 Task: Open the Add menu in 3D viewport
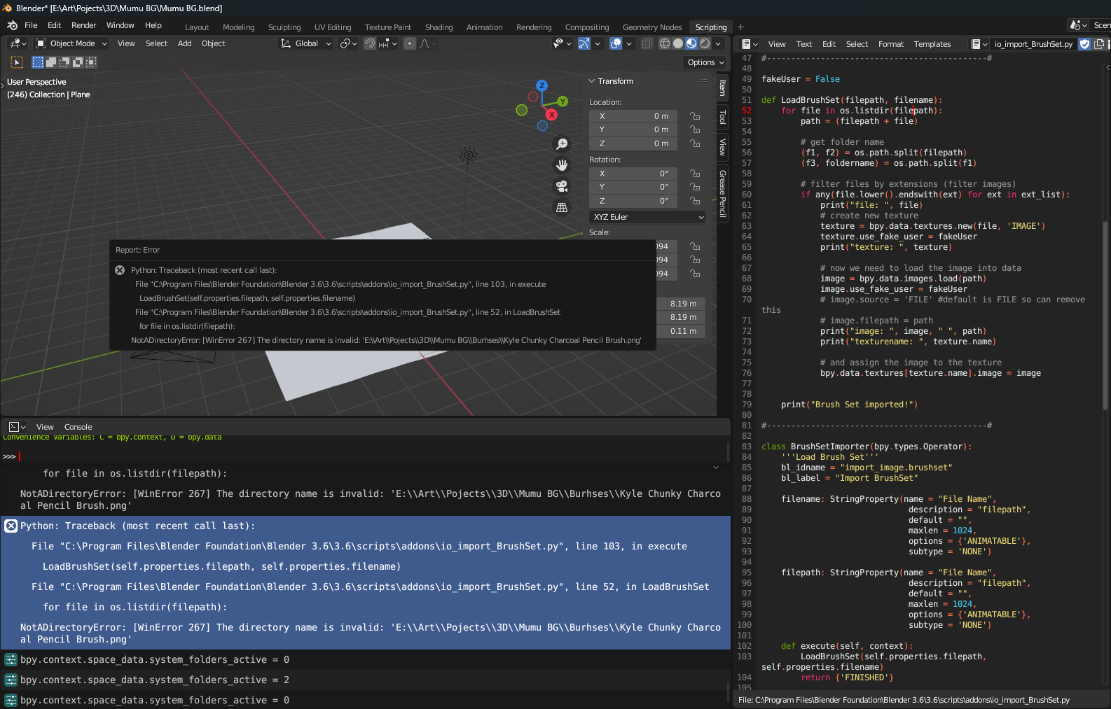tap(185, 43)
